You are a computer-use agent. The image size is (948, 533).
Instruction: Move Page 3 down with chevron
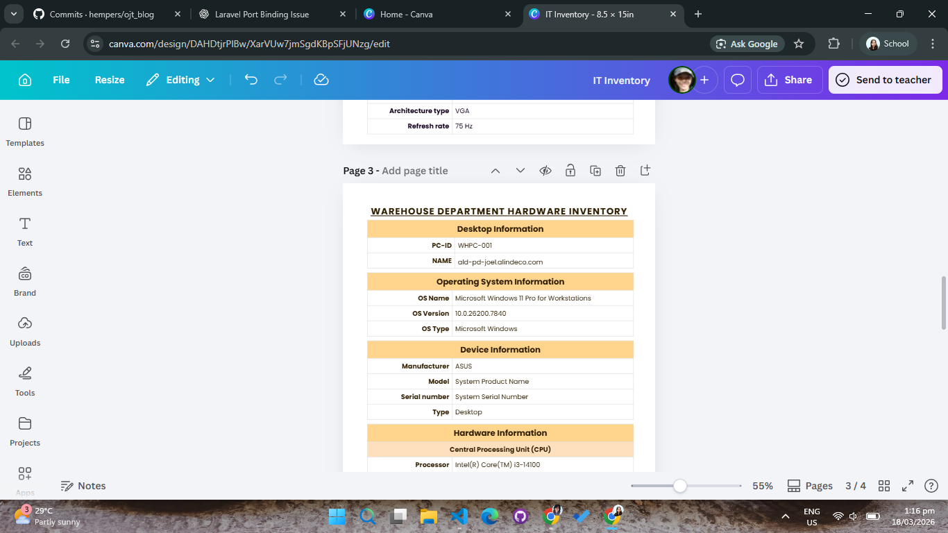[x=520, y=171]
